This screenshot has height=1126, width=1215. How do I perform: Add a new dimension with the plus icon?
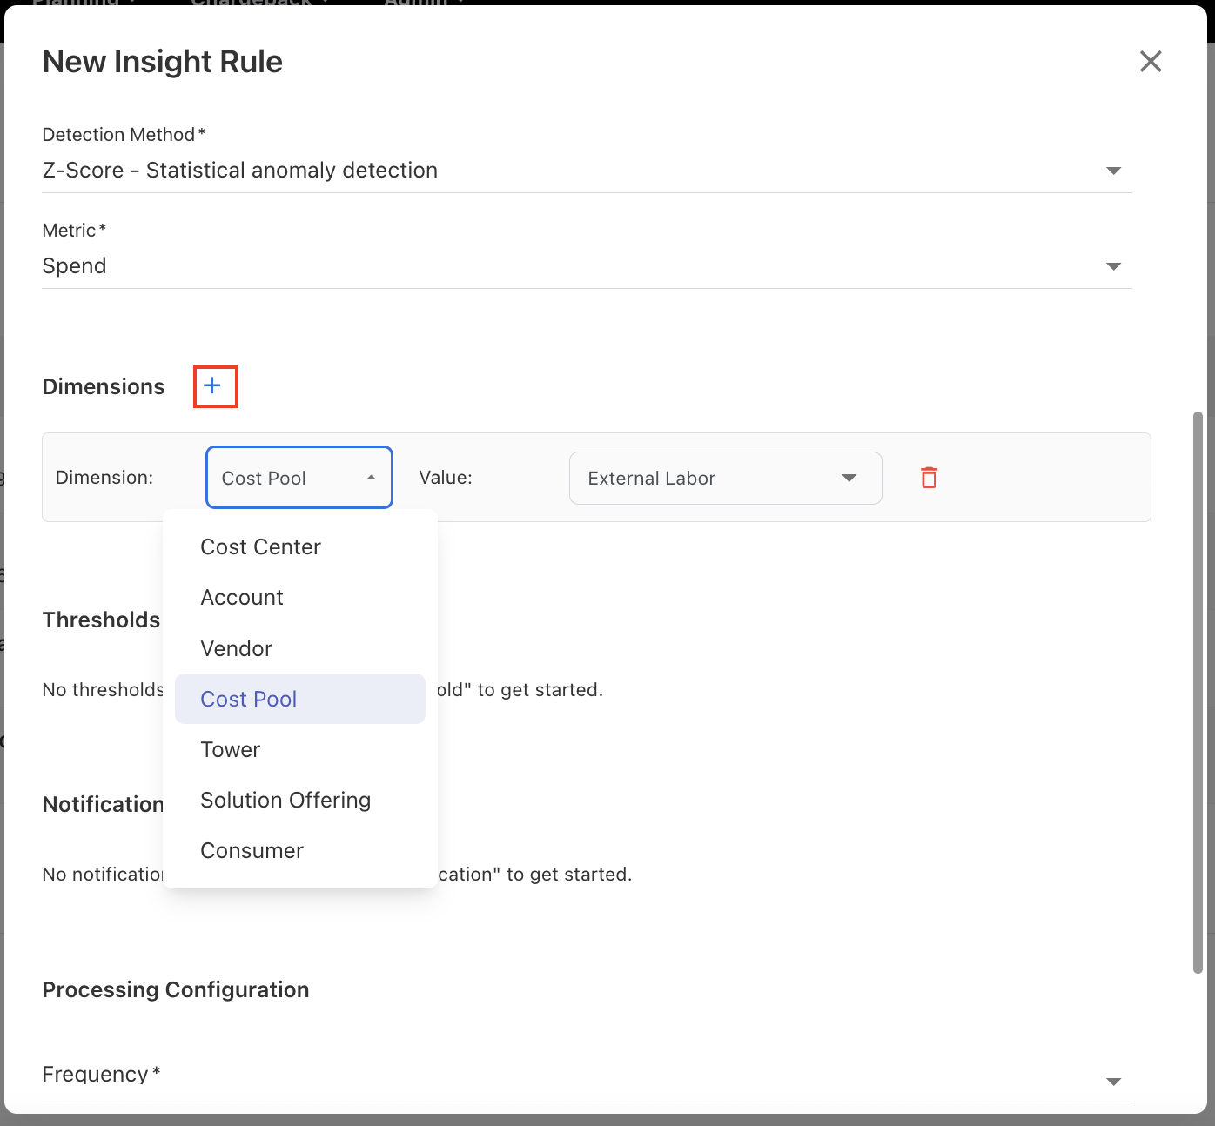click(213, 386)
